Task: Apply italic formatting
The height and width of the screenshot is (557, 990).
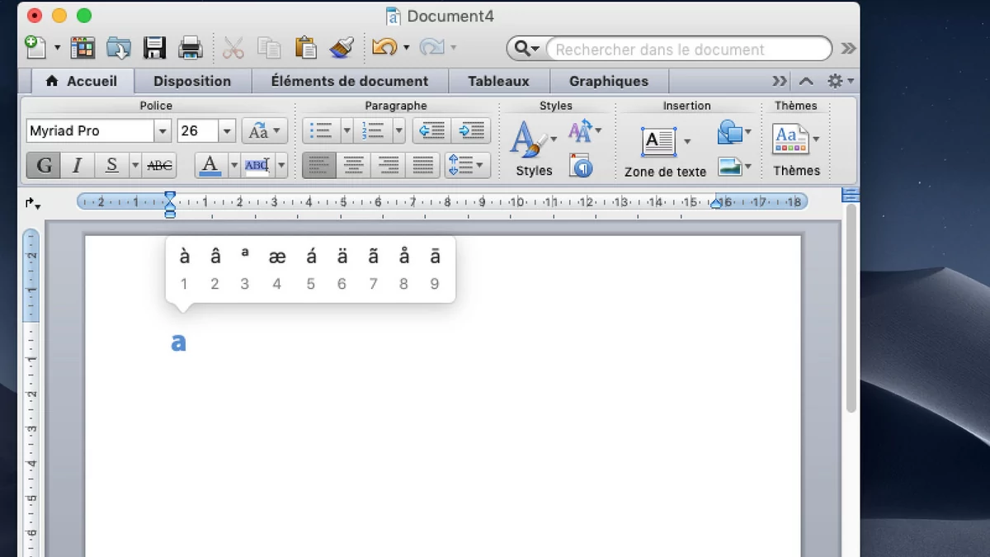Action: click(77, 165)
